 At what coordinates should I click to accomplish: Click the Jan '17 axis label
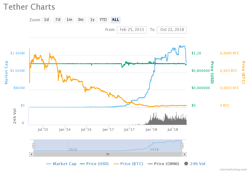coord(108,129)
